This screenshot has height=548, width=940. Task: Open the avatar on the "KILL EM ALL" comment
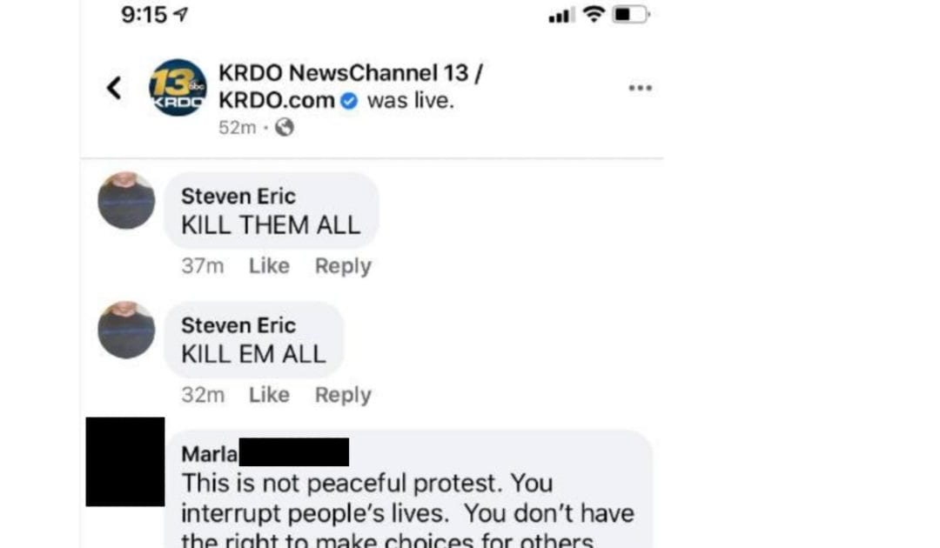pos(126,330)
